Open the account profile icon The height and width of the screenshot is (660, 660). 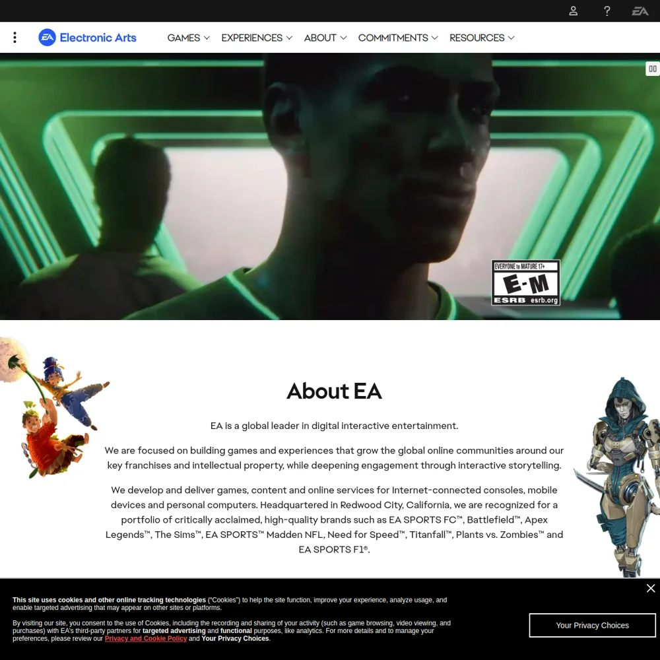coord(574,11)
